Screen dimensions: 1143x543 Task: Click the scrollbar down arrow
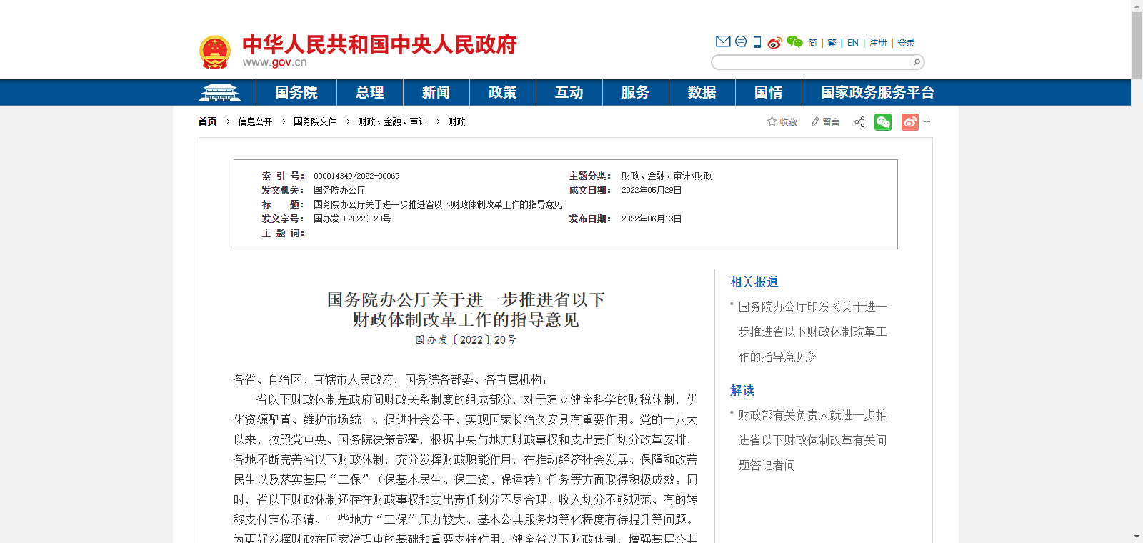click(x=1137, y=537)
